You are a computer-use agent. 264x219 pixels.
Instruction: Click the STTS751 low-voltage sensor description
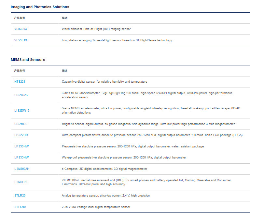[x=96, y=207]
